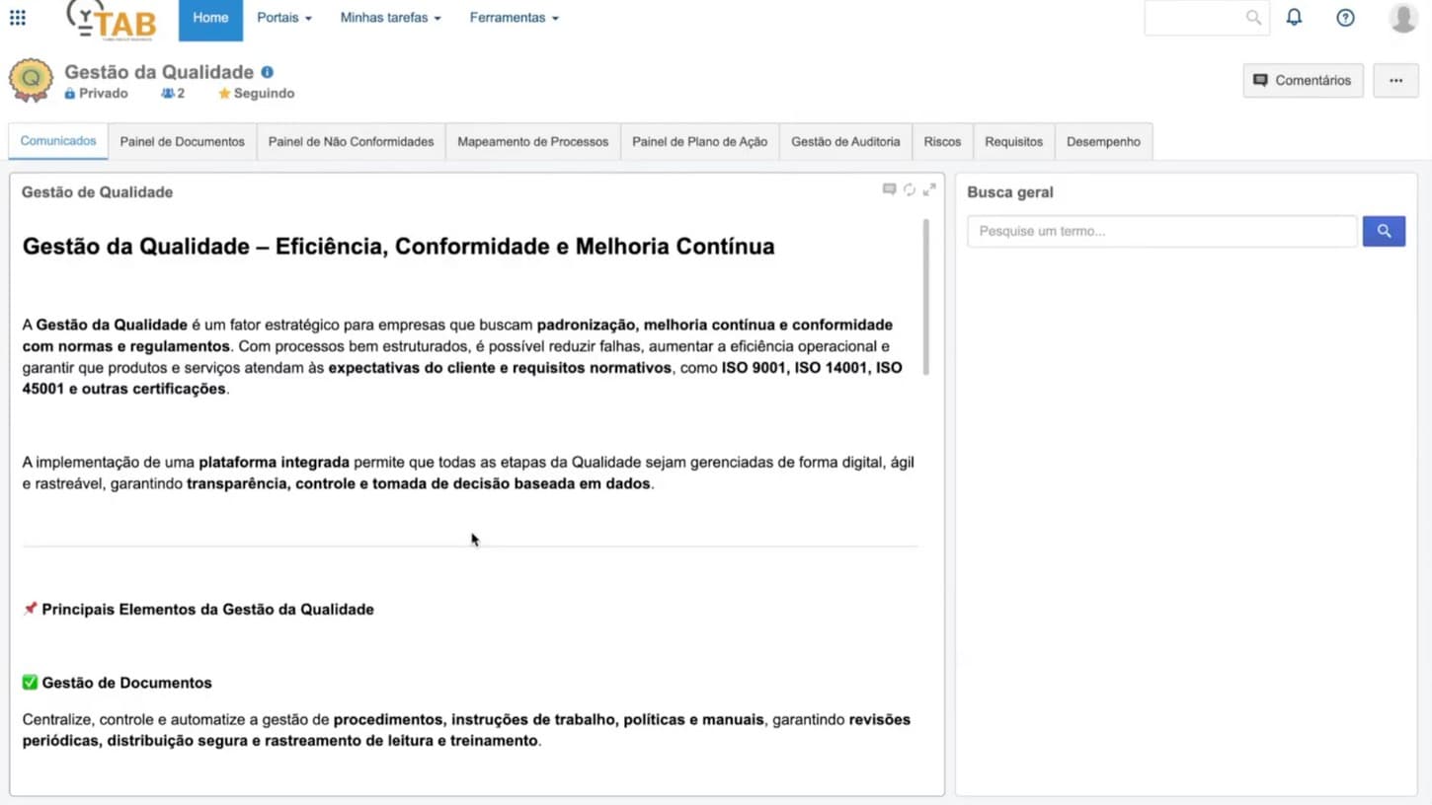Click the Gestão de Documentos heading

(126, 683)
